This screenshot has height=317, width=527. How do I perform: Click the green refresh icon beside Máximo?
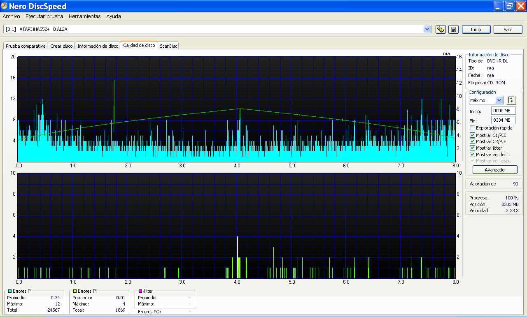(511, 100)
